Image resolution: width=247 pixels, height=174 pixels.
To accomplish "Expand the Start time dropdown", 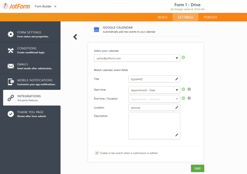I will coord(177,90).
